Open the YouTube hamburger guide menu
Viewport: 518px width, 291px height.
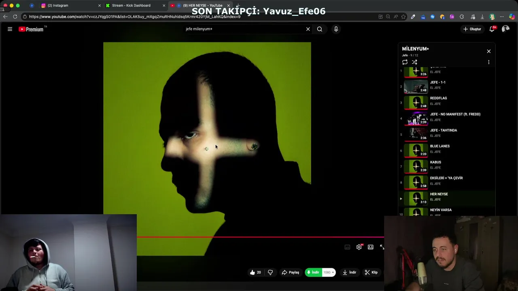[x=10, y=29]
